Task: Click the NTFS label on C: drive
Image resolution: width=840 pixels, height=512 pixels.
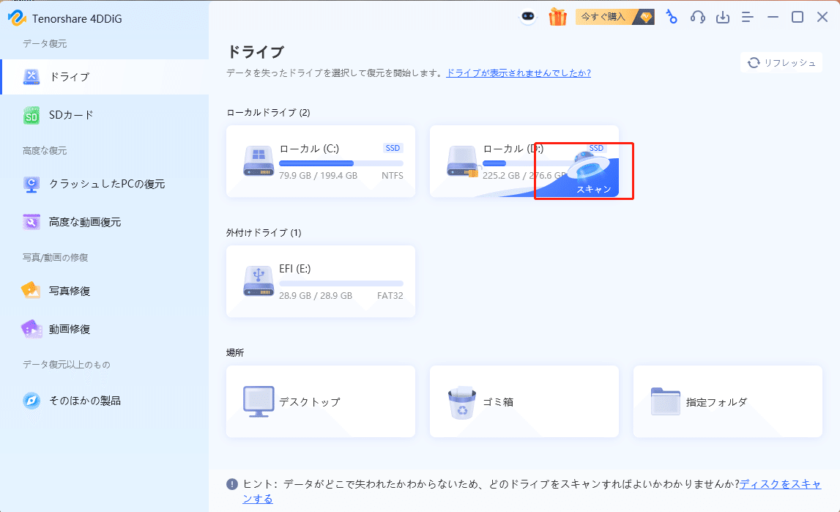Action: pyautogui.click(x=392, y=176)
